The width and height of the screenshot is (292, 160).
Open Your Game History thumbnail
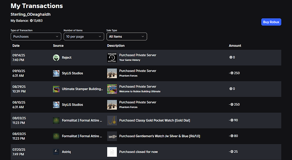tap(112, 57)
